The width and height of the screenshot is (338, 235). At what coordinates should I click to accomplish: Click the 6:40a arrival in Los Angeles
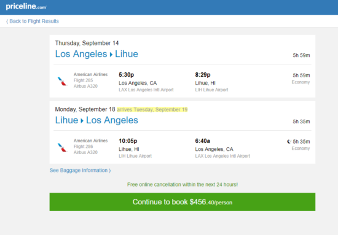coord(203,141)
